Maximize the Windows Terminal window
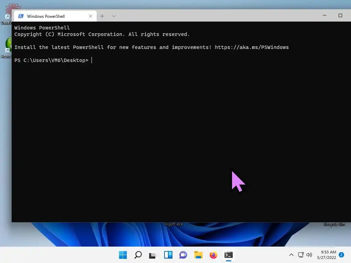 pyautogui.click(x=340, y=15)
